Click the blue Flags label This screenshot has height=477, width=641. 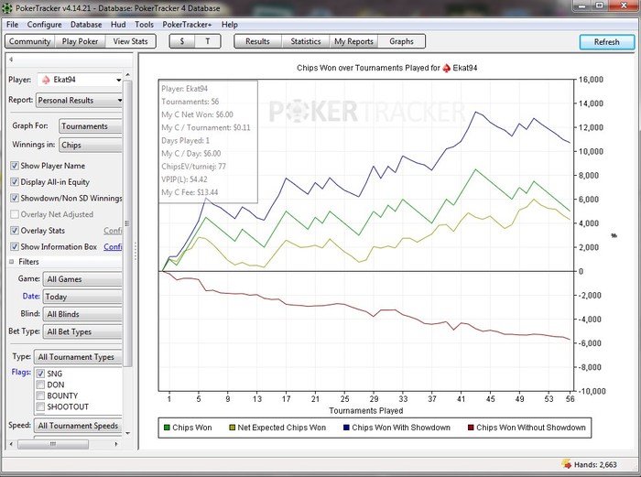(21, 372)
